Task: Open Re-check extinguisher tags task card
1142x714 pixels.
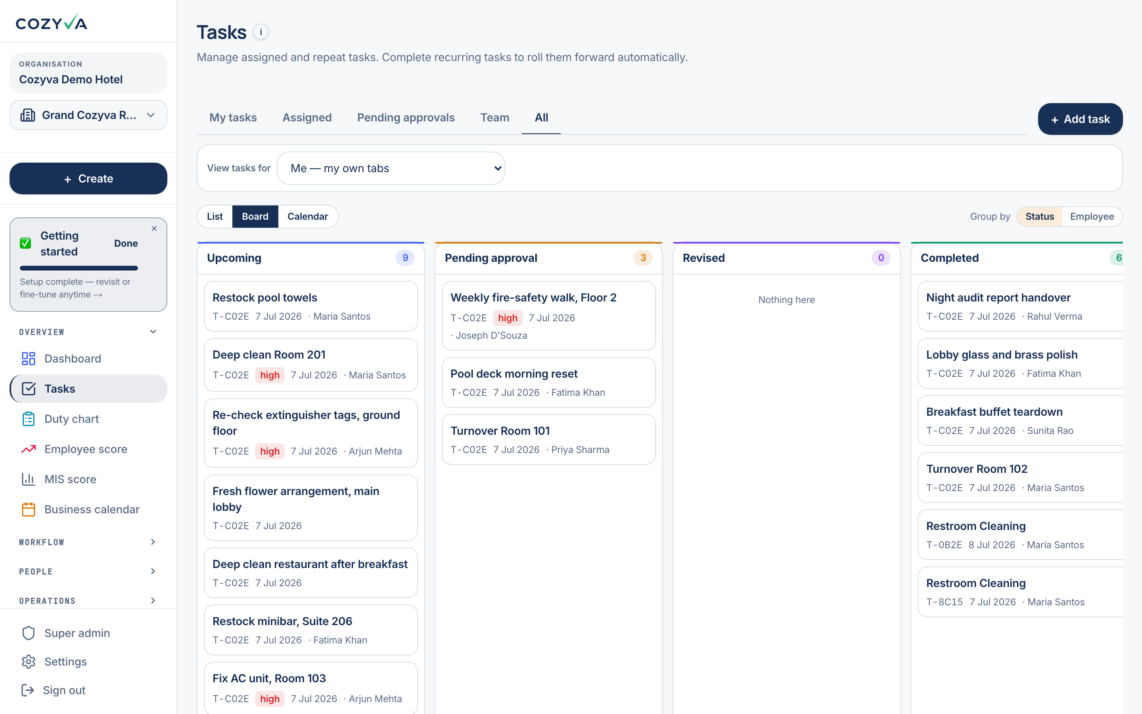Action: point(310,433)
